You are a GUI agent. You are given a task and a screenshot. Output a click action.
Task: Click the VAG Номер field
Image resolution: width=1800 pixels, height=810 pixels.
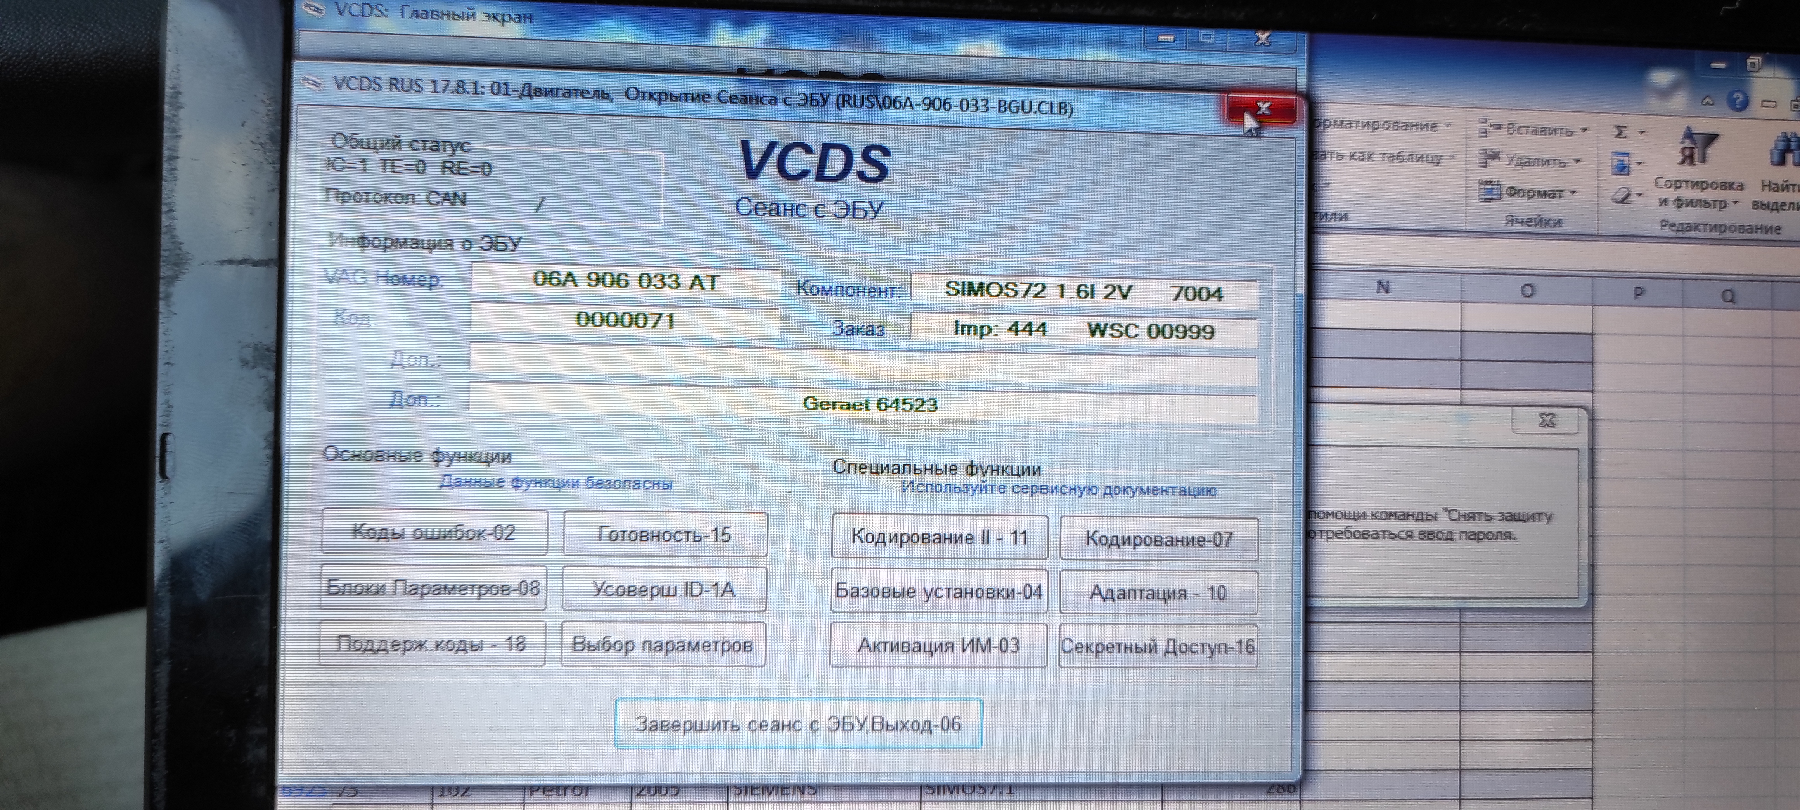coord(625,281)
